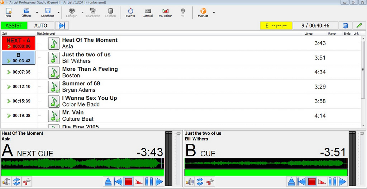This screenshot has width=367, height=189.
Task: Eject the track from Player B
Action: pyautogui.click(x=291, y=181)
